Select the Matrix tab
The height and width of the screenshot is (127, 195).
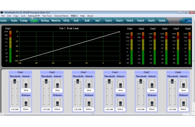tap(56, 21)
